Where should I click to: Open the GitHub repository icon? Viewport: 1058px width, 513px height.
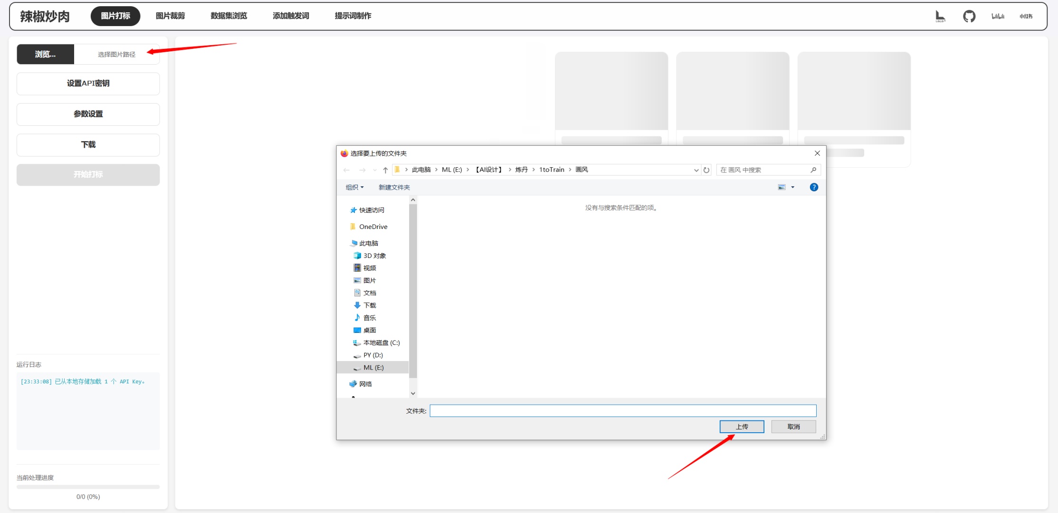click(969, 16)
